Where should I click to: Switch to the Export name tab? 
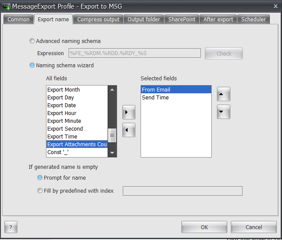click(53, 19)
